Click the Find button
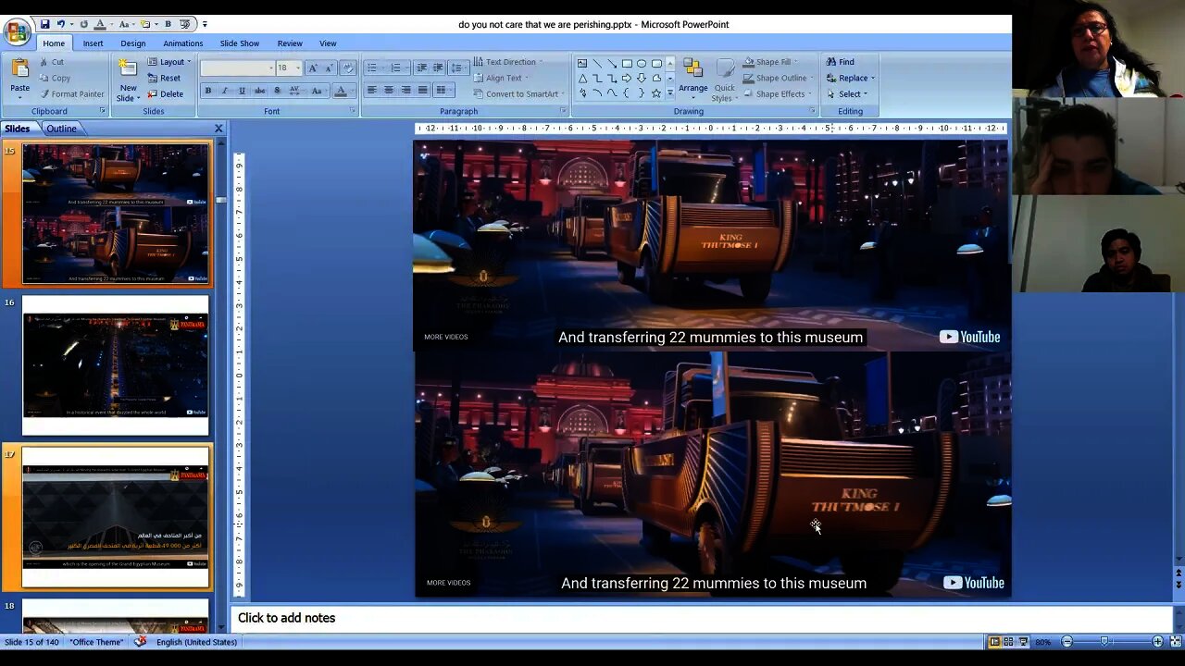 [840, 62]
